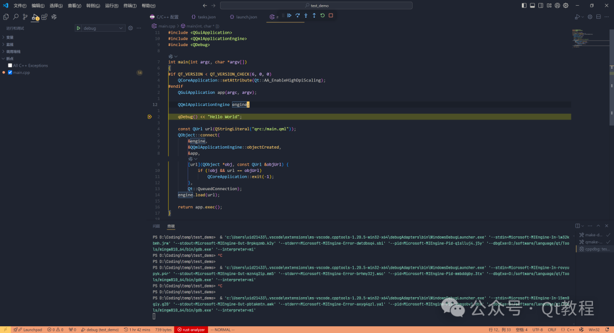Uncheck the main.cpp breakpoint checkbox
This screenshot has height=333, width=614.
10,72
